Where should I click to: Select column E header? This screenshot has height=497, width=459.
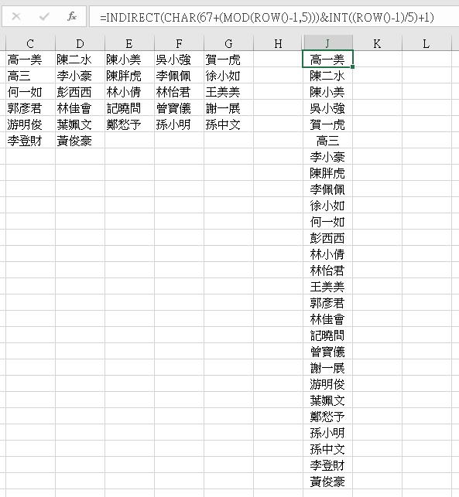point(129,43)
